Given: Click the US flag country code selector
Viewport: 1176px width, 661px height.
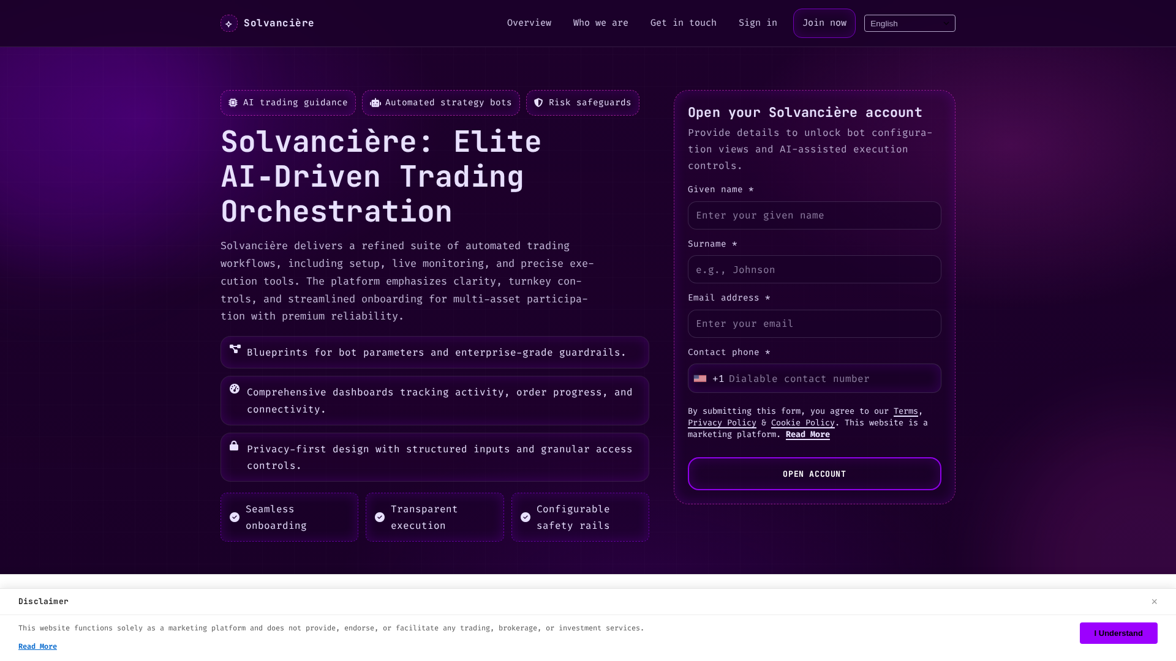Looking at the screenshot, I should [700, 379].
